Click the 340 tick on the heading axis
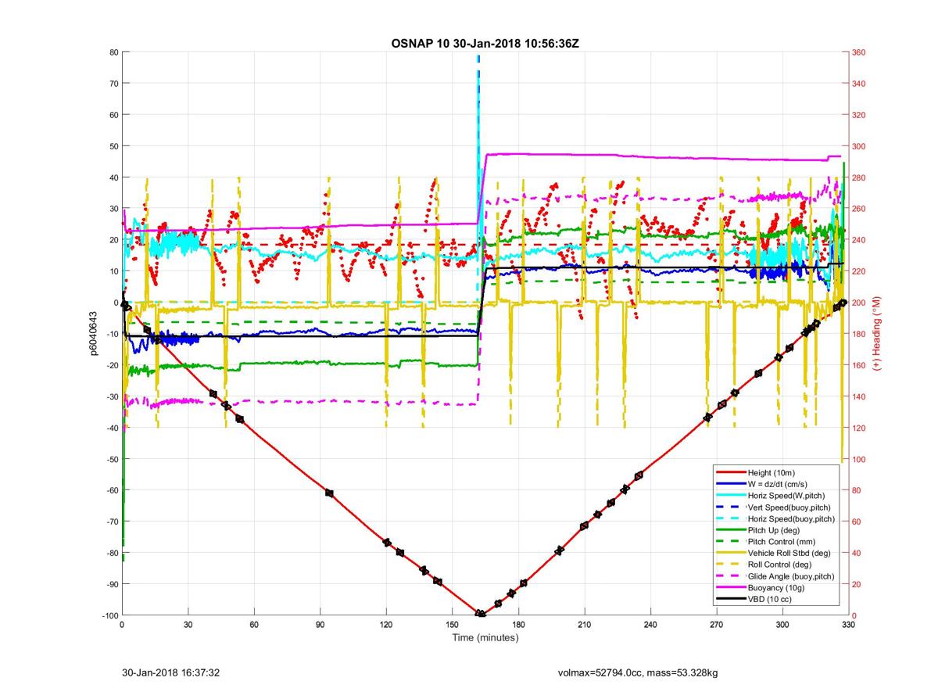This screenshot has height=692, width=938. [x=860, y=84]
